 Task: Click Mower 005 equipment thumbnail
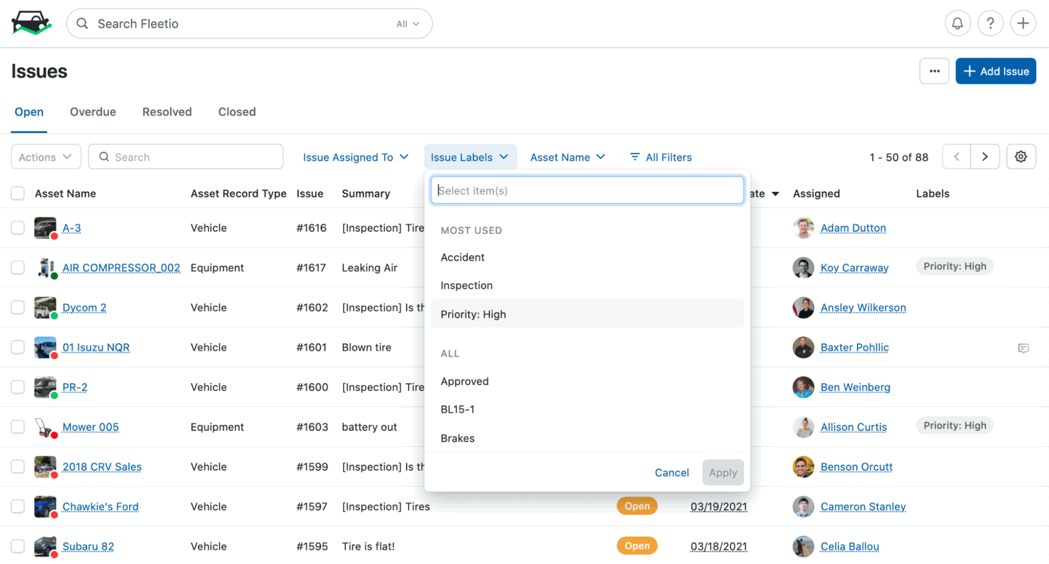[45, 427]
